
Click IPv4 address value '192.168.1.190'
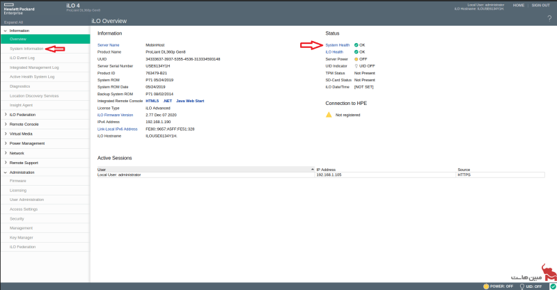click(x=158, y=122)
